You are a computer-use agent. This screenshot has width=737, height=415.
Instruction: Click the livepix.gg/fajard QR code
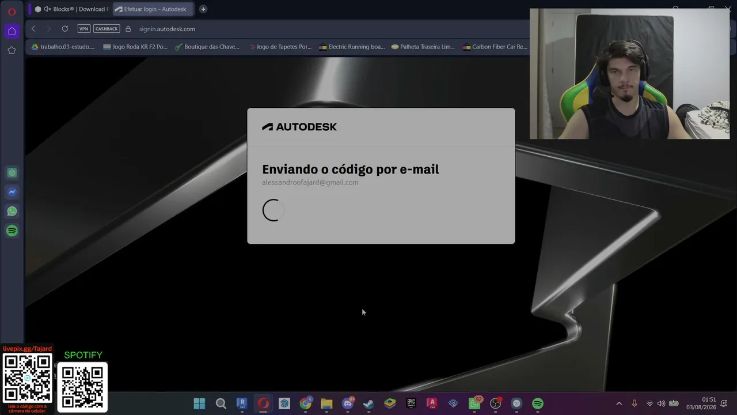28,379
